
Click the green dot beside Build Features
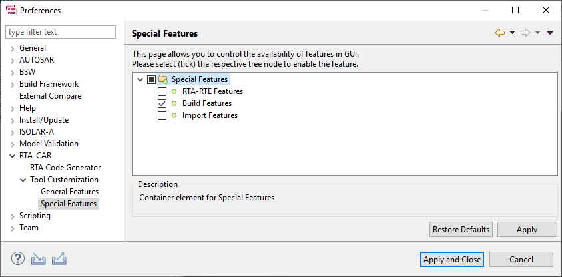[174, 103]
